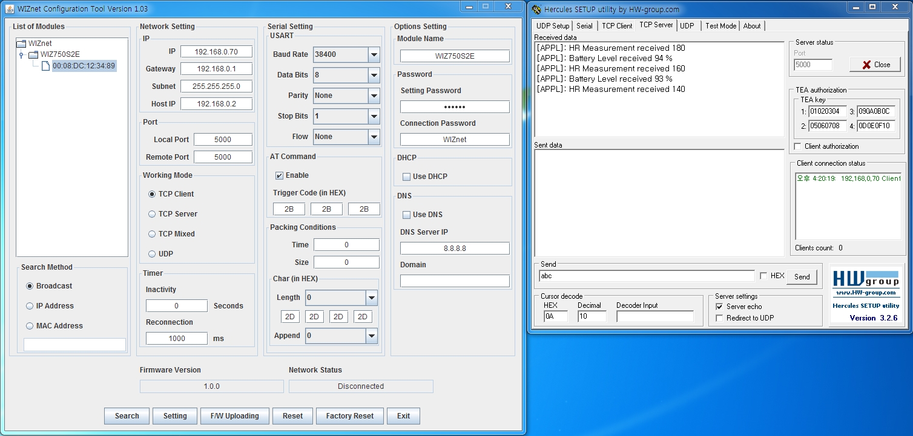Image resolution: width=913 pixels, height=436 pixels.
Task: Open the Char Length dropdown
Action: tap(371, 298)
